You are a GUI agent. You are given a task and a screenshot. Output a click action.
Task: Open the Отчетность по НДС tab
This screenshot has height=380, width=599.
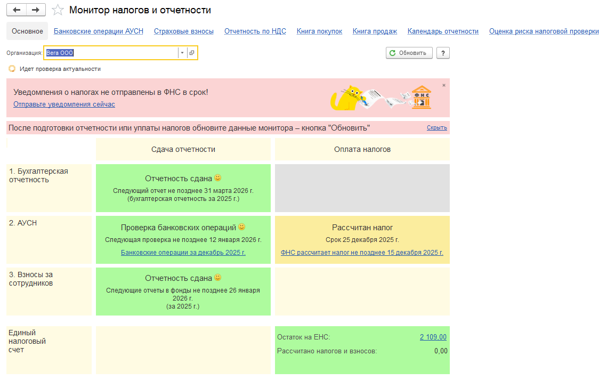pos(256,31)
